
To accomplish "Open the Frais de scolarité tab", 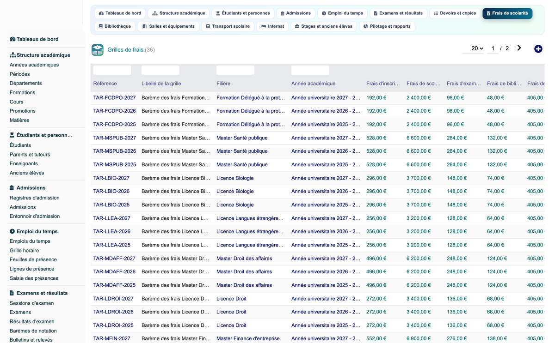I will (x=507, y=13).
